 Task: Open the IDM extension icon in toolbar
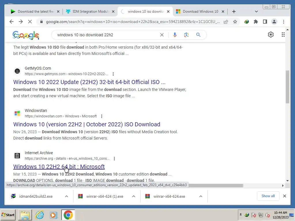click(247, 22)
